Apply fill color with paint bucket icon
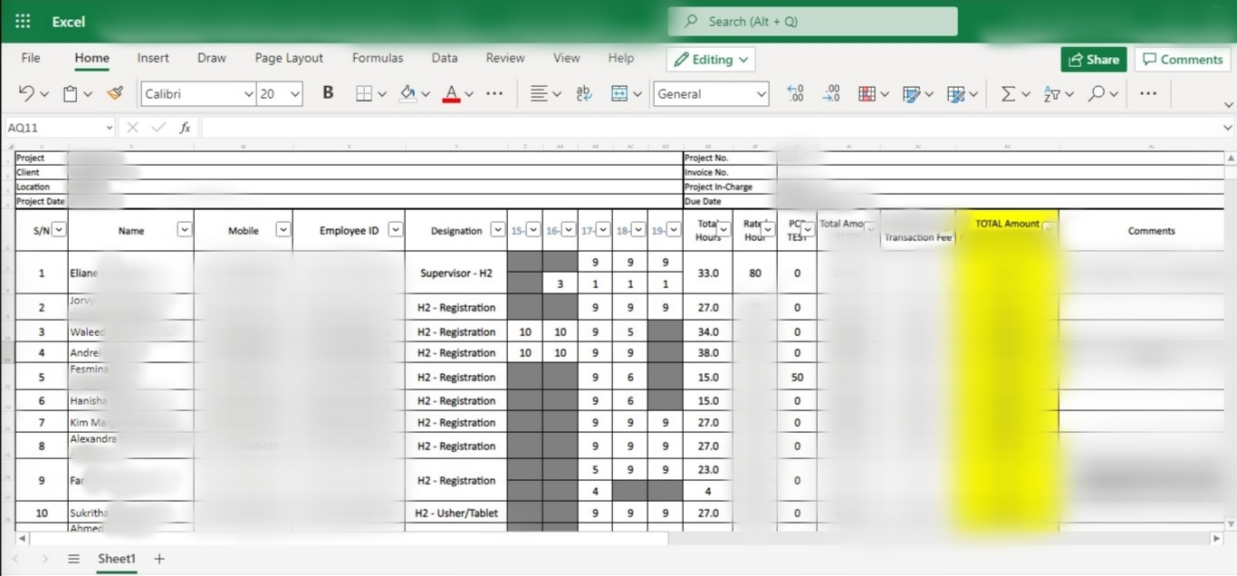The image size is (1237, 576). pos(408,93)
